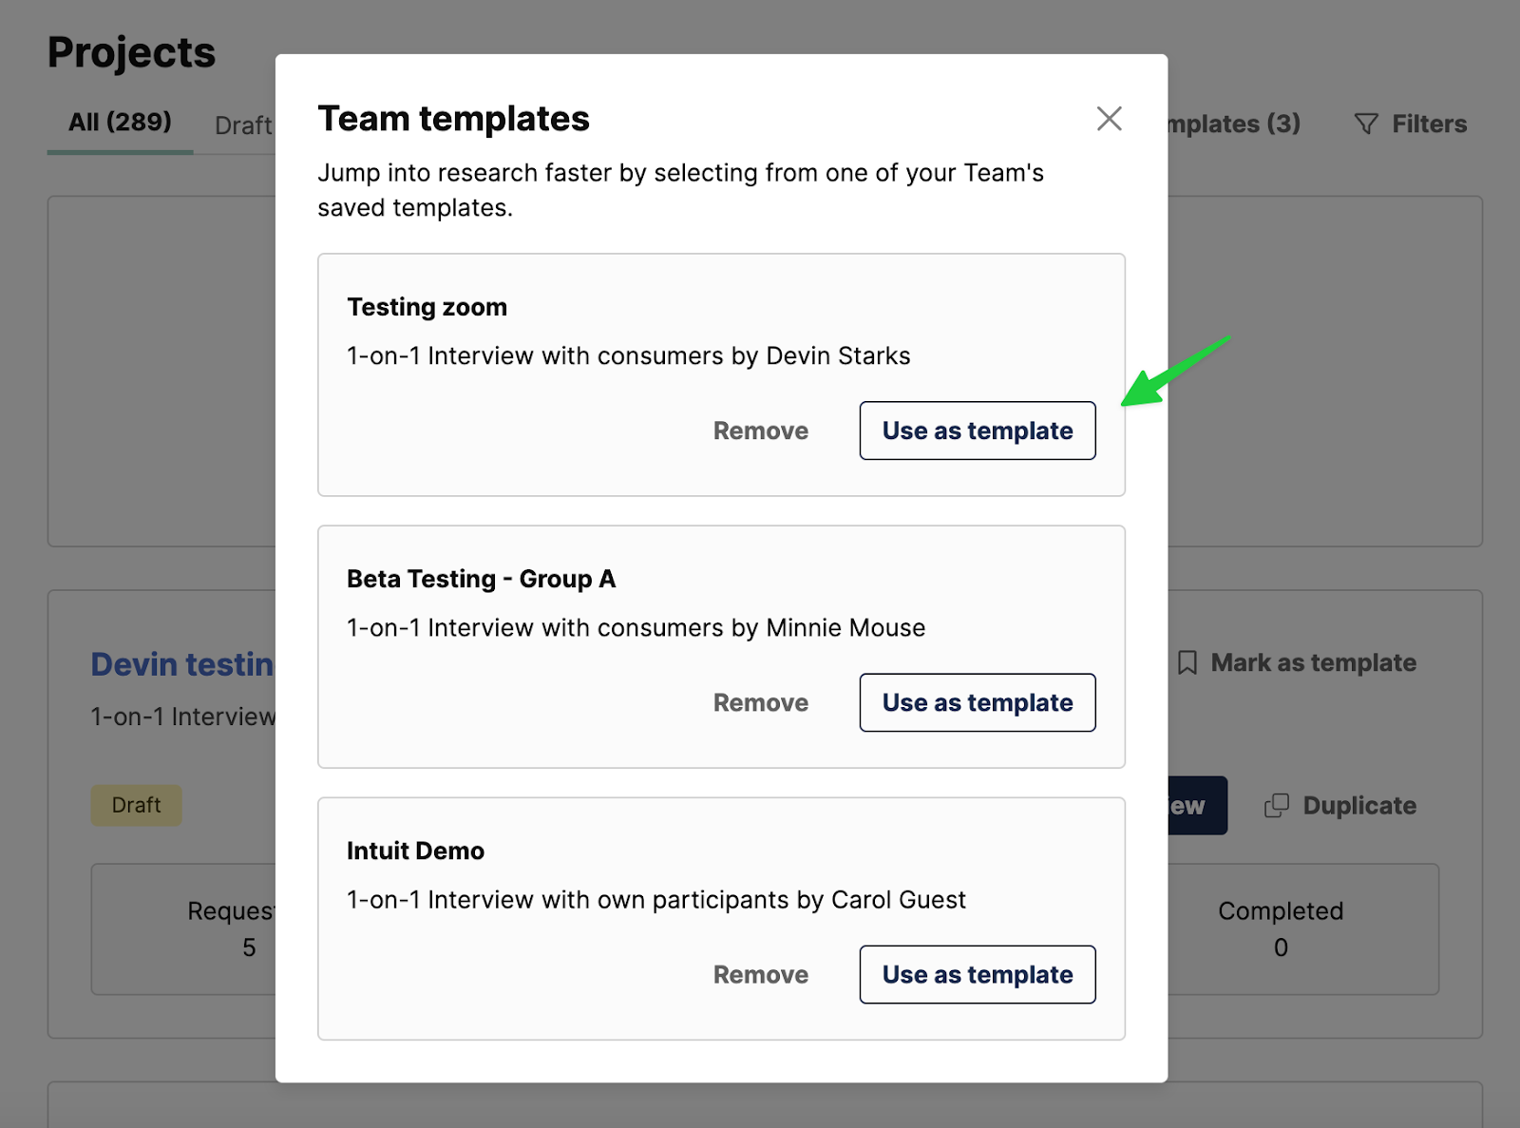1520x1128 pixels.
Task: Use "Intuit Demo" as template
Action: [977, 974]
